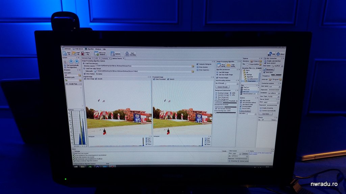Toggle Show Status checkbox

click(x=84, y=74)
